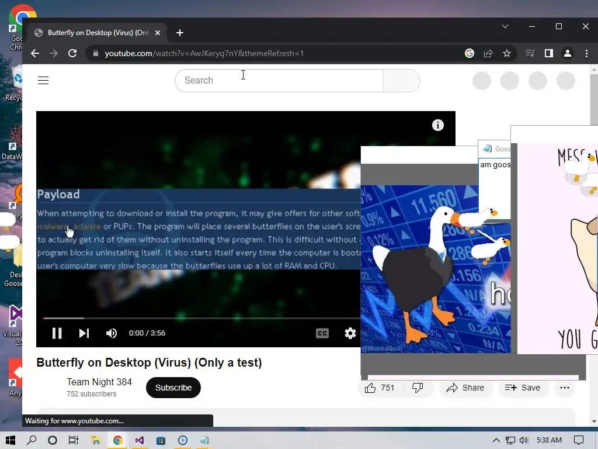Open File Explorer from taskbar
This screenshot has height=449, width=598.
[96, 440]
